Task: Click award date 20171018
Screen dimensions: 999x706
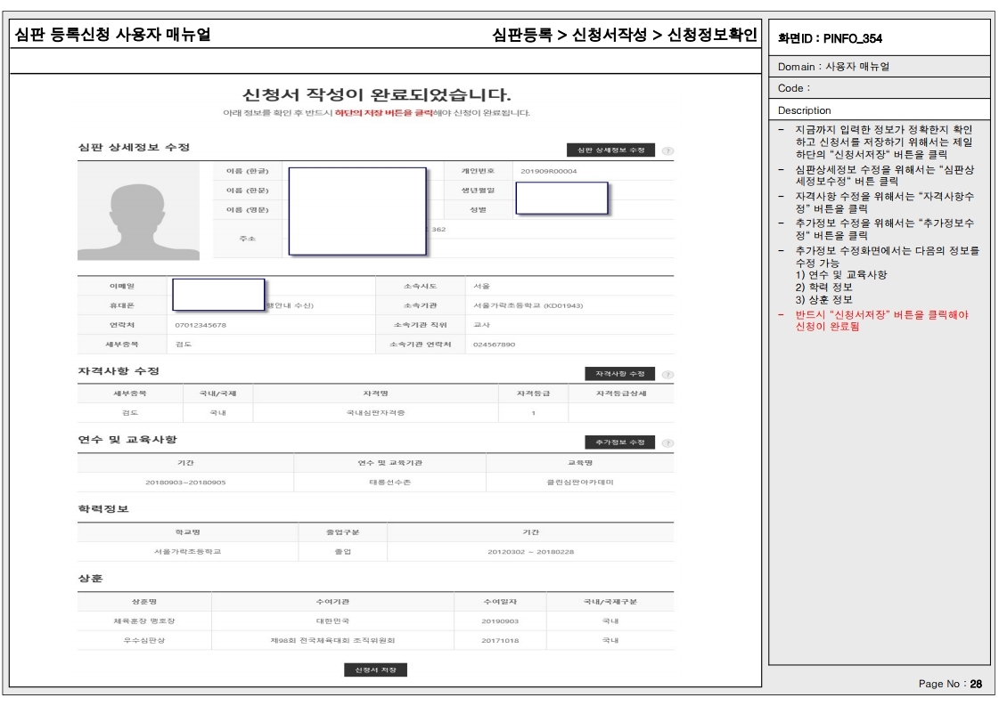Action: click(500, 640)
